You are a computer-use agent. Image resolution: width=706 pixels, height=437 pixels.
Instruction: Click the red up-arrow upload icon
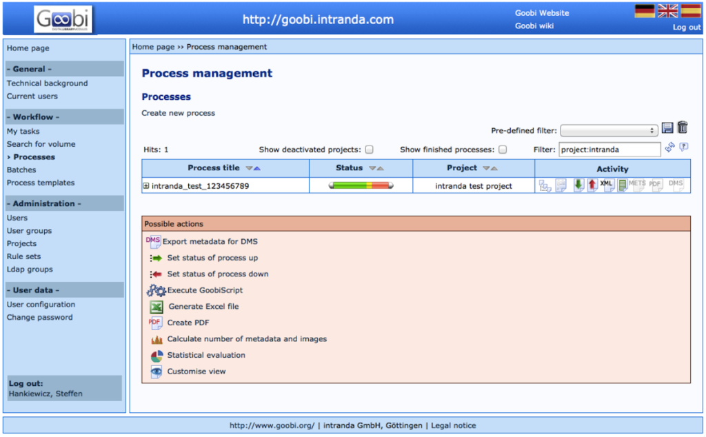(x=592, y=185)
